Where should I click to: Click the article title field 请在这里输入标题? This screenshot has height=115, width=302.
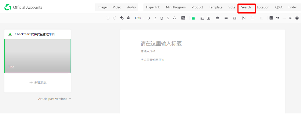(161, 43)
